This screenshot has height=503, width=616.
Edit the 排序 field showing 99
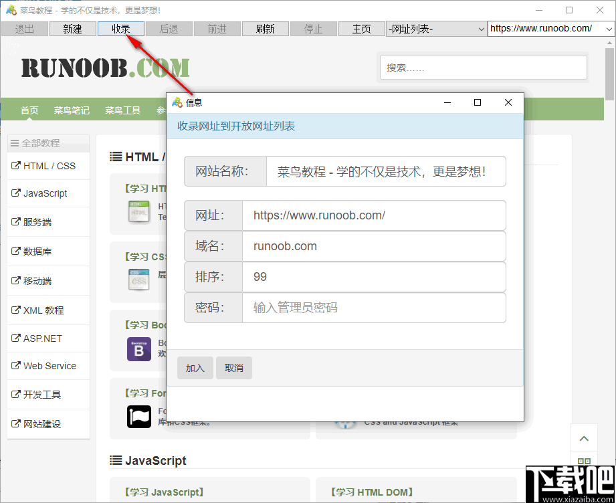(x=374, y=277)
